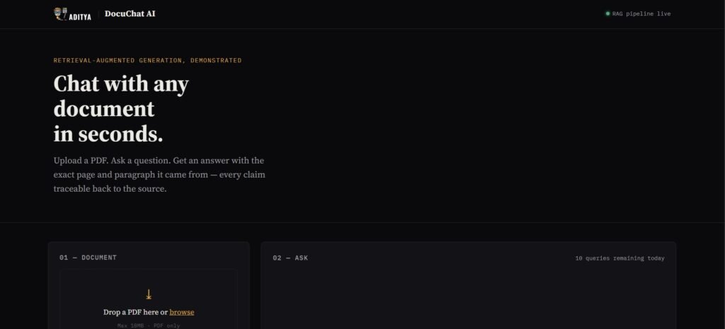The image size is (725, 329).
Task: Open the browse link to pick PDF
Action: tap(182, 312)
